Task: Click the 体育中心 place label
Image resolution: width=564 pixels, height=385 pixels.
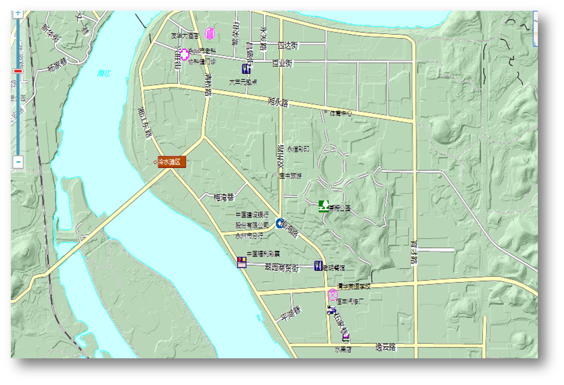Action: (x=341, y=113)
